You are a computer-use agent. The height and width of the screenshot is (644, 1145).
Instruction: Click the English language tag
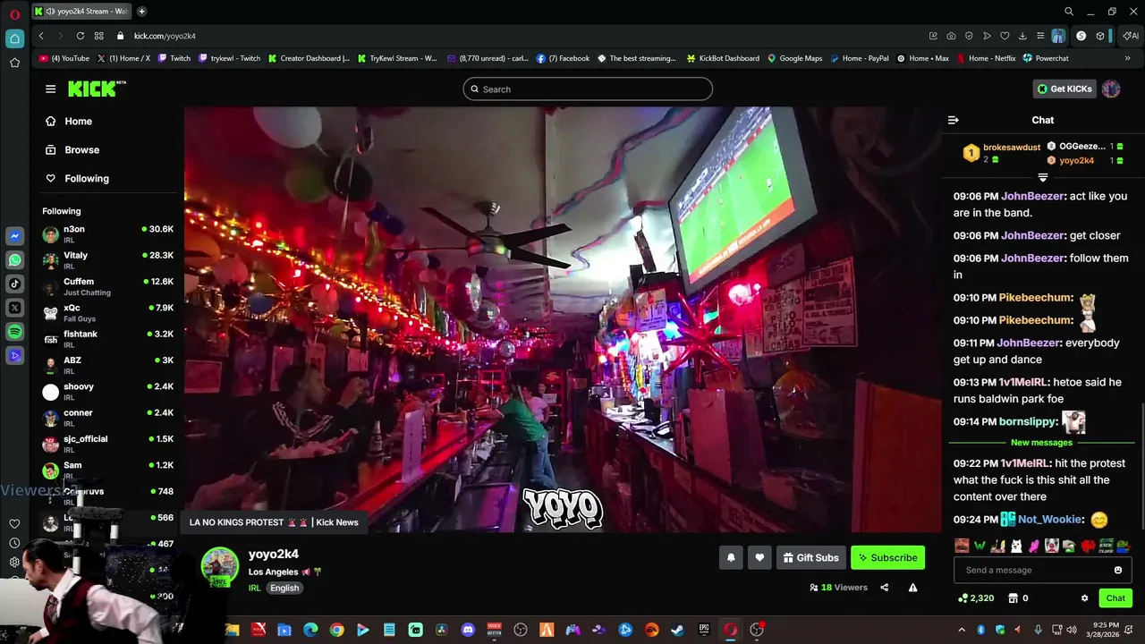pyautogui.click(x=284, y=588)
